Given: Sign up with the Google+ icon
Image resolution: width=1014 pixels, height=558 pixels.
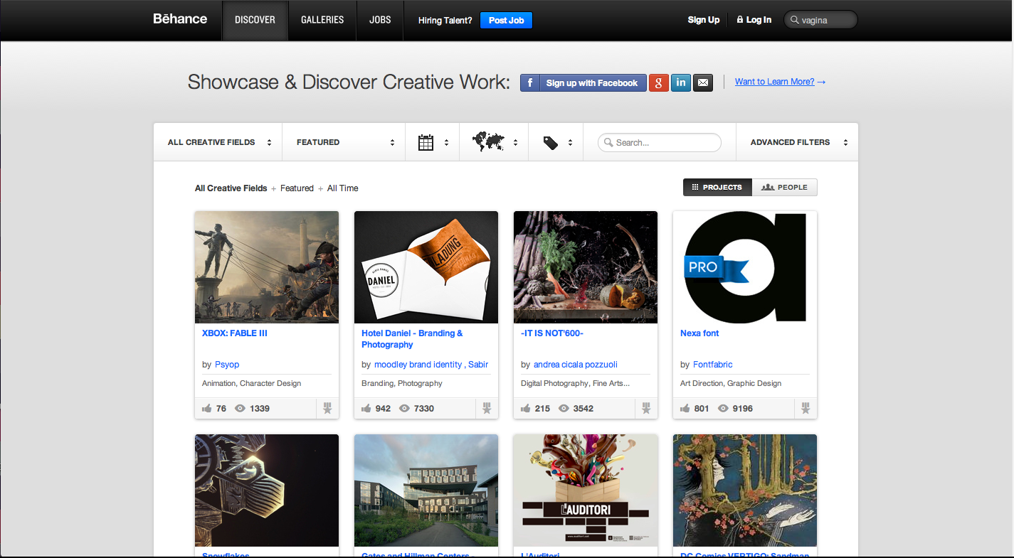Looking at the screenshot, I should pyautogui.click(x=658, y=82).
